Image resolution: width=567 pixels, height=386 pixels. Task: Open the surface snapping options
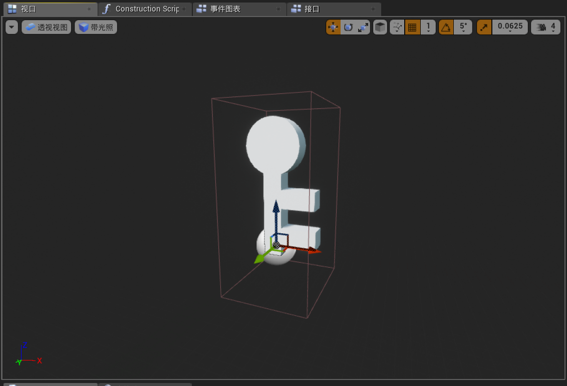point(397,27)
